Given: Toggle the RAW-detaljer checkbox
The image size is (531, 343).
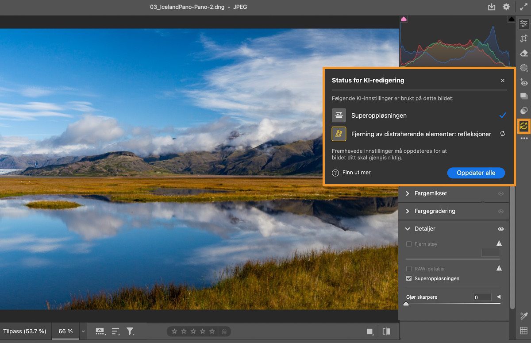Looking at the screenshot, I should [x=409, y=269].
